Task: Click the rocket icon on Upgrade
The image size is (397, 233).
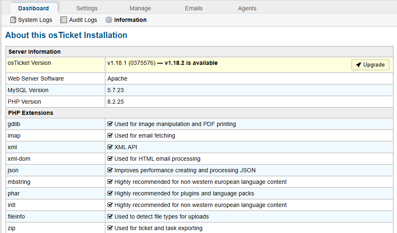Action: pyautogui.click(x=358, y=65)
